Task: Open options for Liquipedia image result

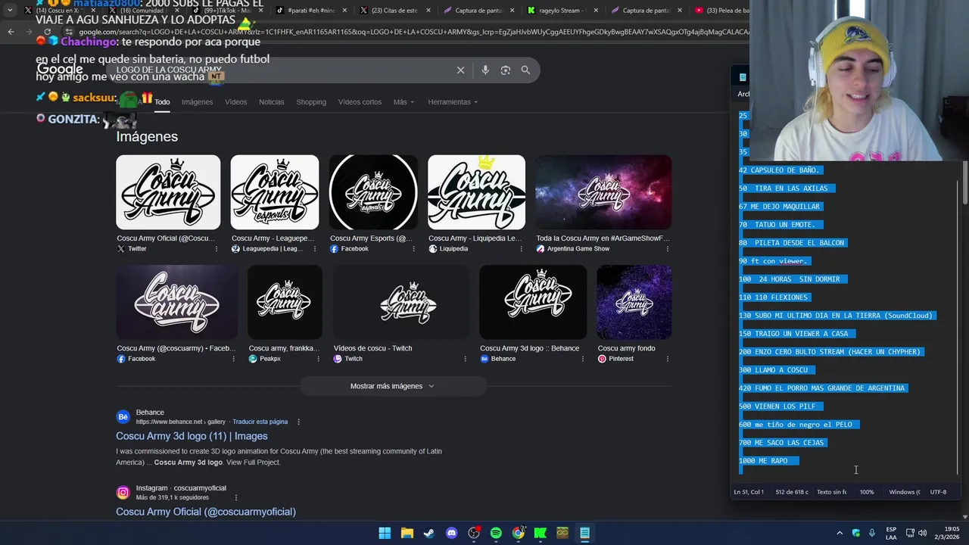Action: click(x=520, y=249)
